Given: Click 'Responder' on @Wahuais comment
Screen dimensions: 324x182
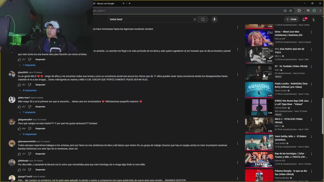Looking at the screenshot, I should (40, 170).
